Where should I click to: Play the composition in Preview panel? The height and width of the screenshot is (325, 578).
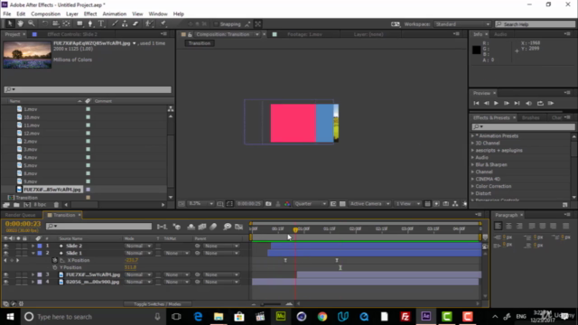tap(496, 104)
